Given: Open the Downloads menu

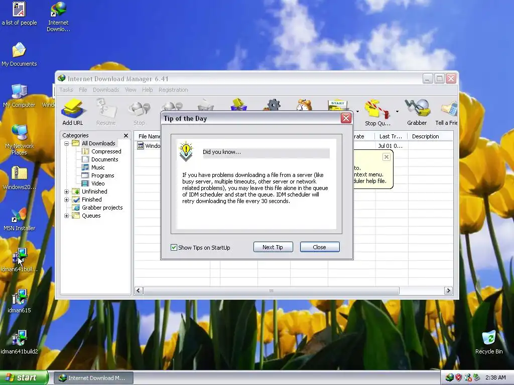Looking at the screenshot, I should pos(106,90).
